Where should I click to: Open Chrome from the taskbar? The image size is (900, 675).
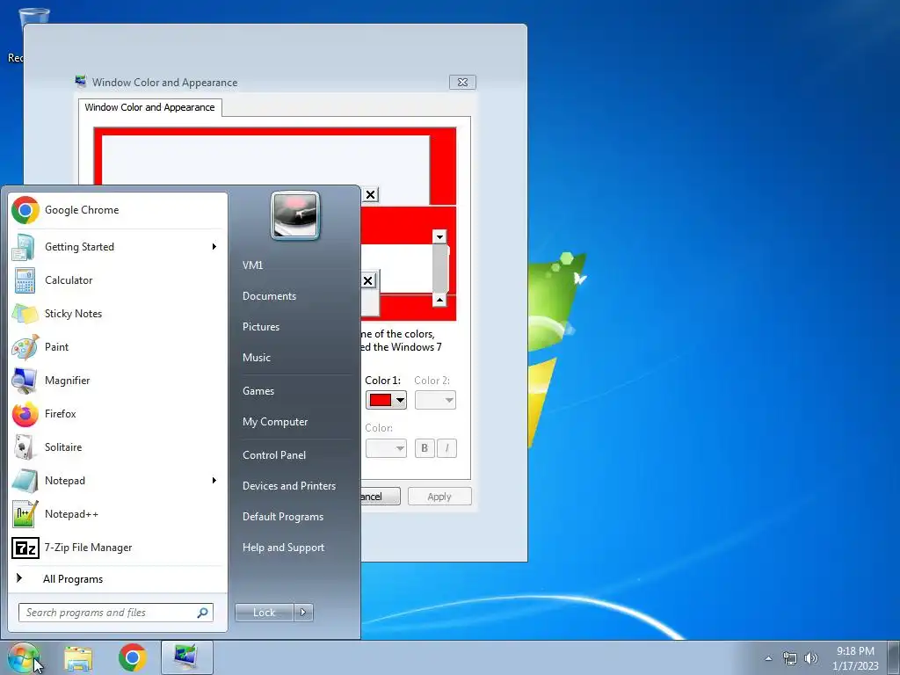[133, 657]
